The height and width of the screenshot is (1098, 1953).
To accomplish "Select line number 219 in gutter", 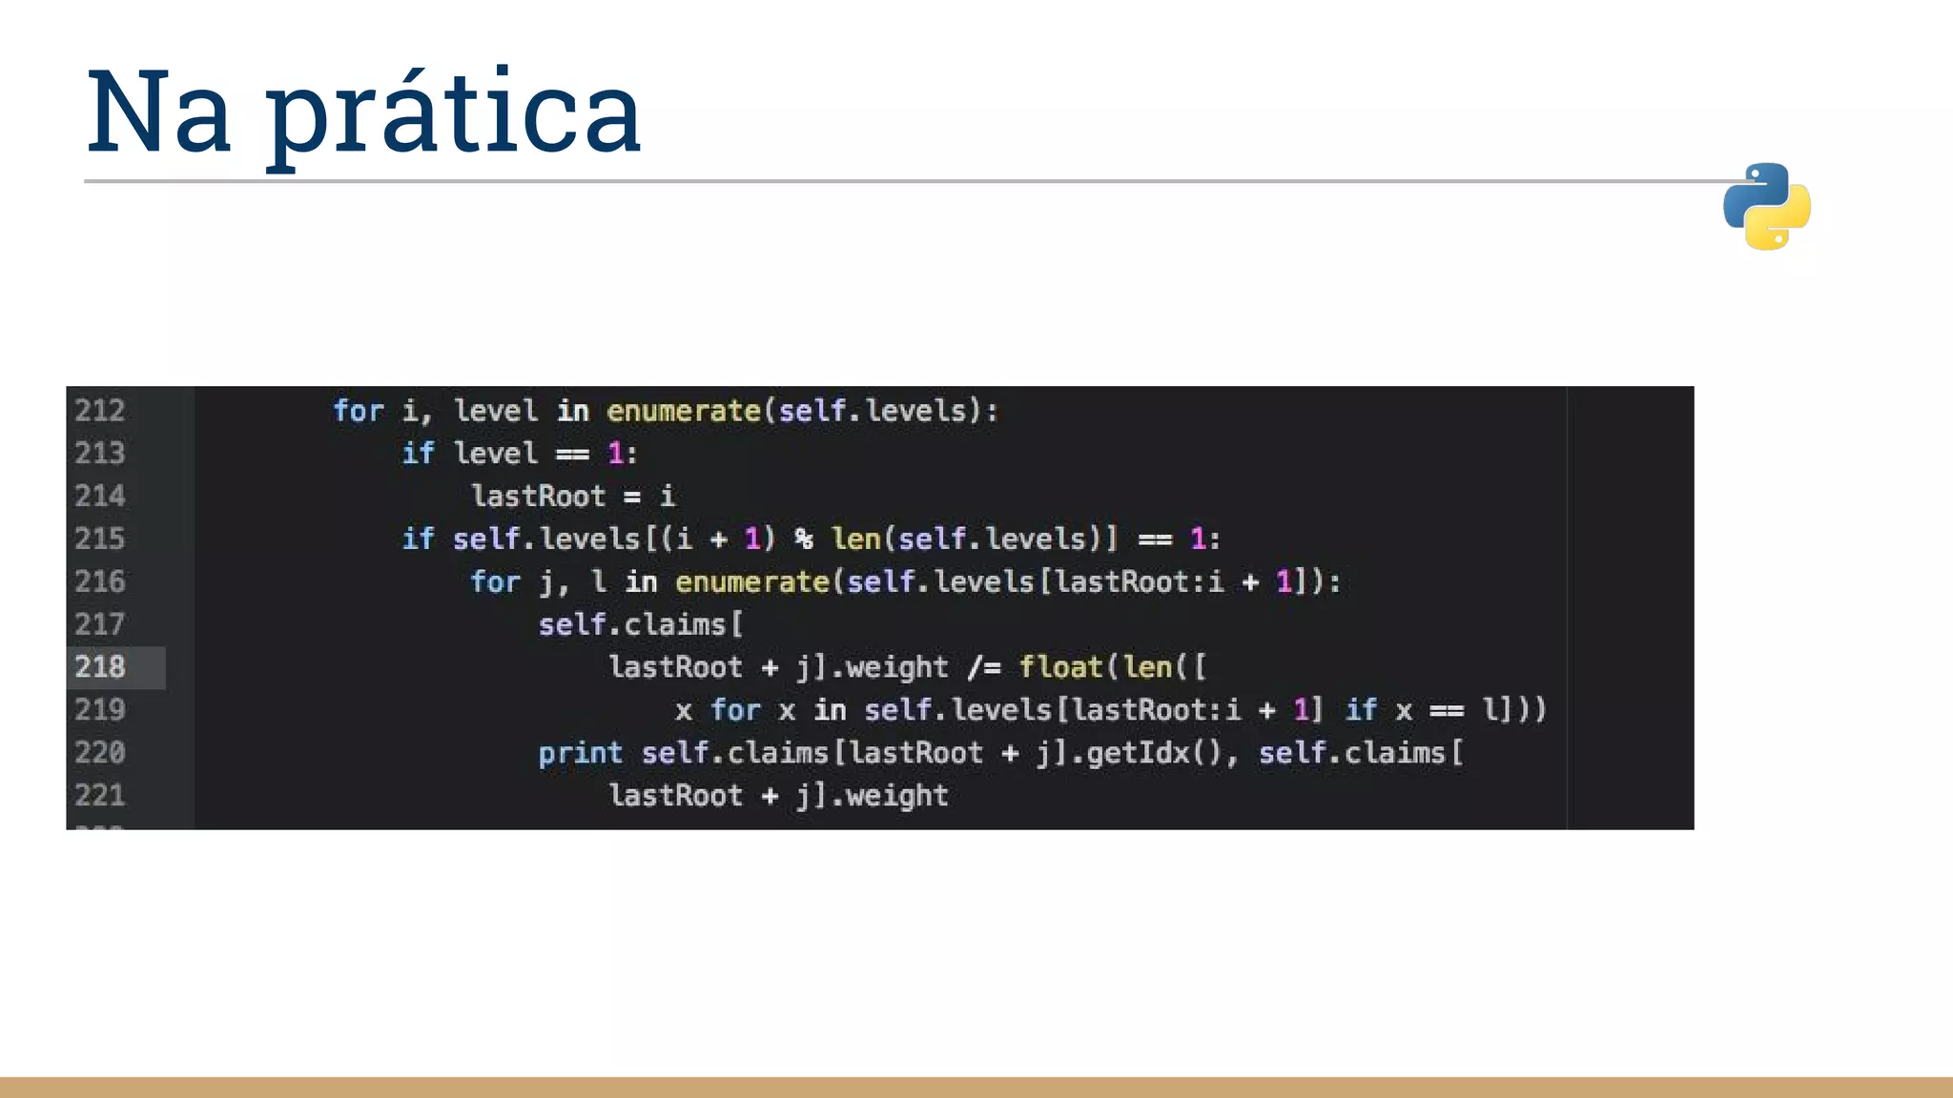I will [x=100, y=709].
